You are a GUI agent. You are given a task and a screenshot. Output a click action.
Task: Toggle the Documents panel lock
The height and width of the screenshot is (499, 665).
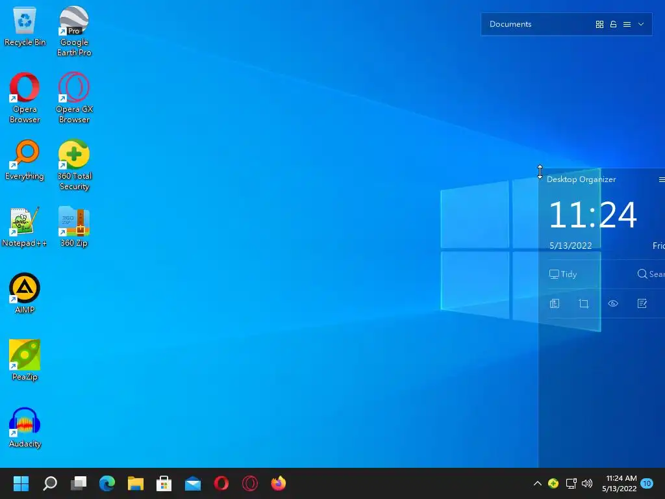(x=613, y=24)
